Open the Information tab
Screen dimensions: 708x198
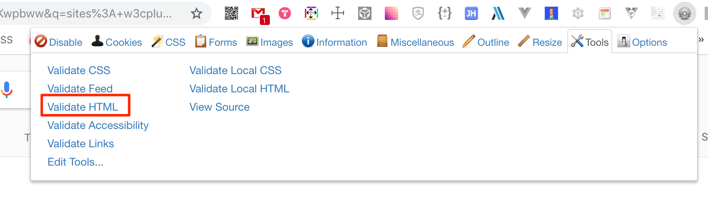334,42
